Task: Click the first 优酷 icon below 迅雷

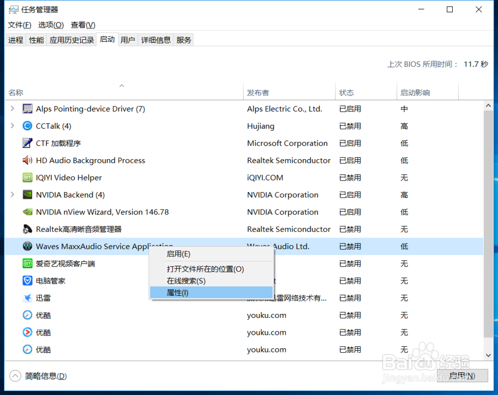Action: tap(27, 315)
